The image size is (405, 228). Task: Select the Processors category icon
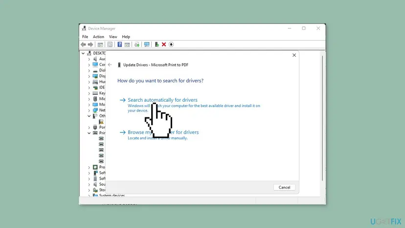(x=95, y=167)
